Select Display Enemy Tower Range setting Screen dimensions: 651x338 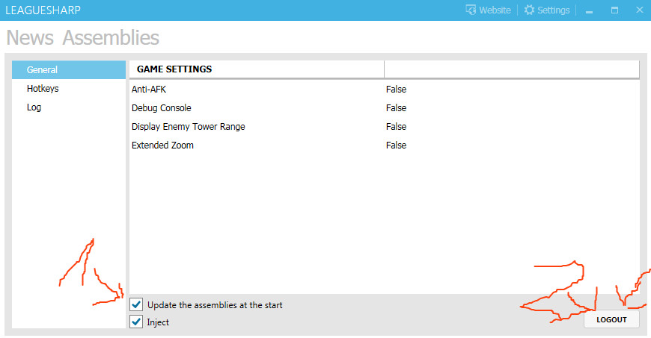[385, 126]
